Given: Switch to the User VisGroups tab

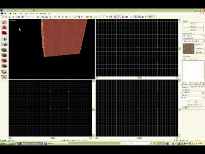Looking at the screenshot, I should click(185, 59).
